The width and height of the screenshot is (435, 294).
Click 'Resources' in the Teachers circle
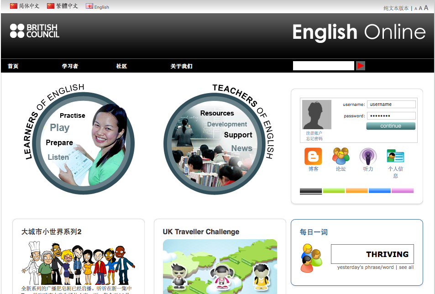[217, 113]
